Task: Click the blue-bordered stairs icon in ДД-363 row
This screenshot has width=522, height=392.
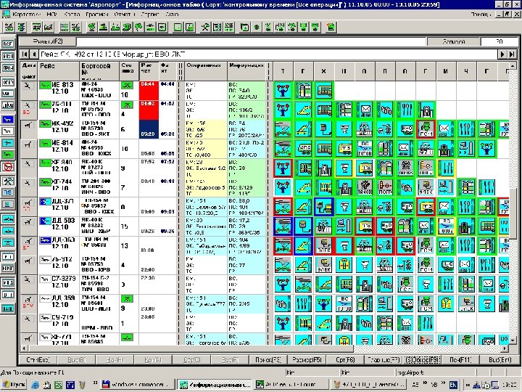Action: [303, 245]
